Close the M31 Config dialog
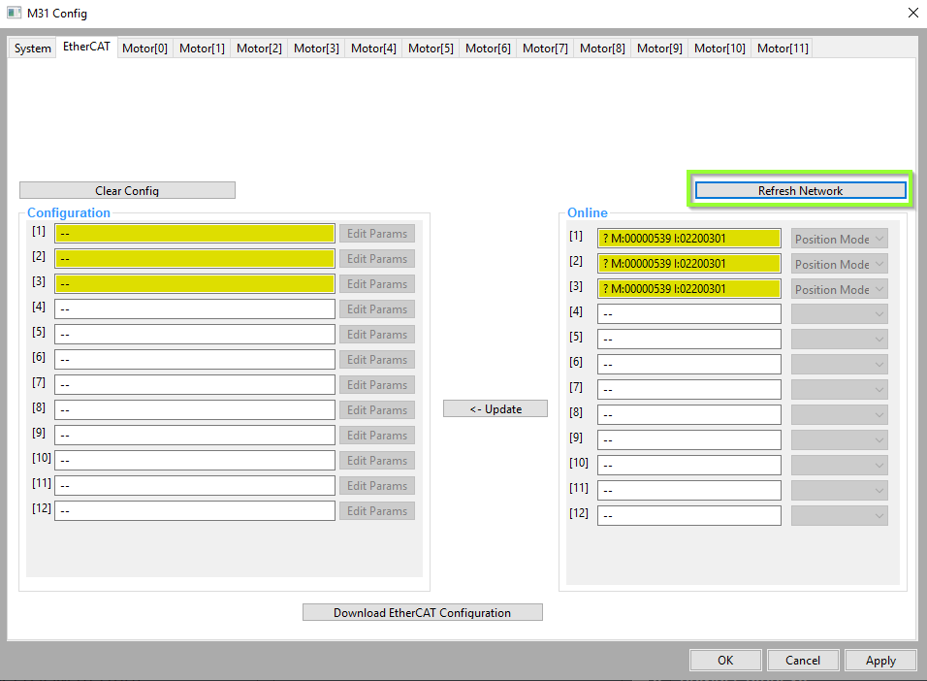 (x=912, y=13)
